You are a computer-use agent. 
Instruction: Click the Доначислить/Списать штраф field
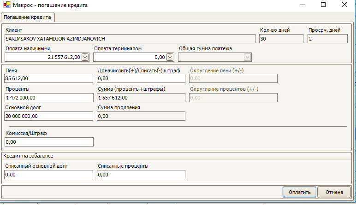coord(141,78)
